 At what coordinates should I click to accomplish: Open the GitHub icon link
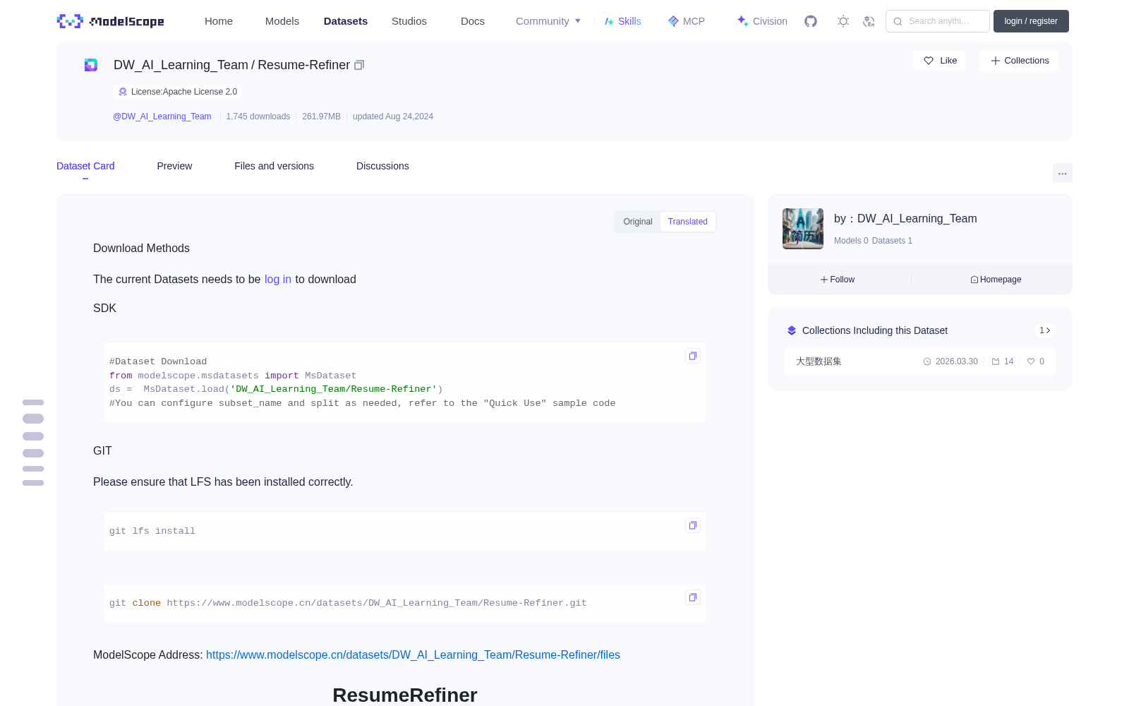coord(811,21)
